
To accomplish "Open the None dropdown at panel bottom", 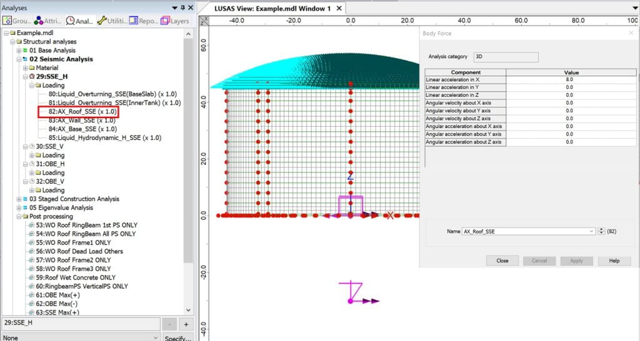I will [x=156, y=337].
